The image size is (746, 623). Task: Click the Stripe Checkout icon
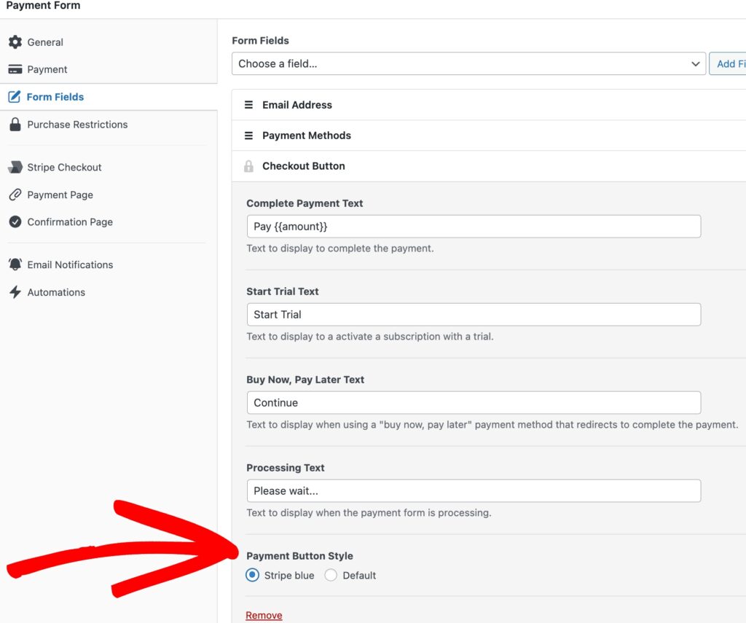[x=15, y=168]
